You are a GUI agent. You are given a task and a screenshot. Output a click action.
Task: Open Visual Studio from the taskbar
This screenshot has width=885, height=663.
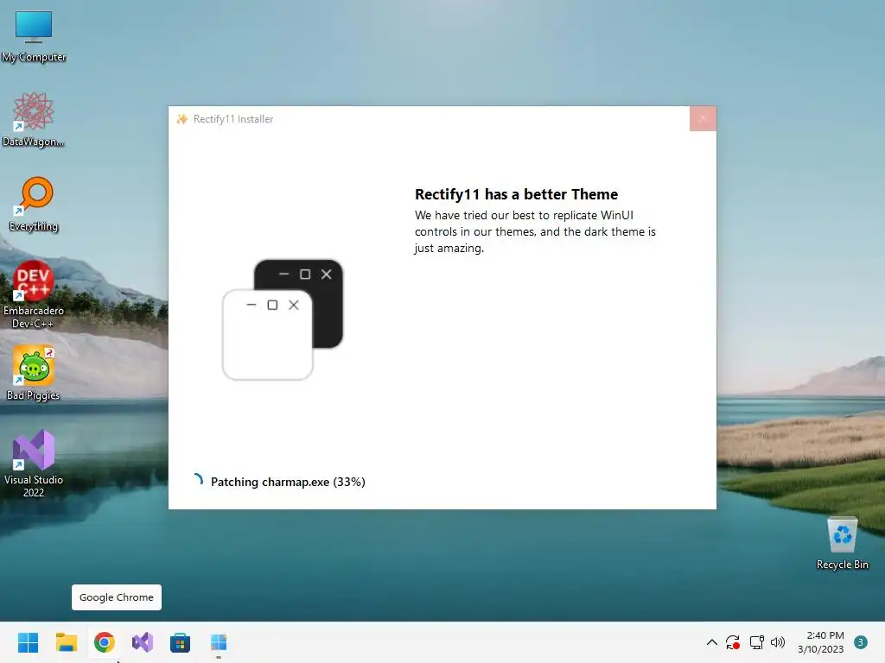[x=143, y=642]
